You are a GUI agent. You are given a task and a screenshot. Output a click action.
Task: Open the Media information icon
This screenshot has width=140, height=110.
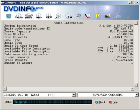click(x=19, y=16)
